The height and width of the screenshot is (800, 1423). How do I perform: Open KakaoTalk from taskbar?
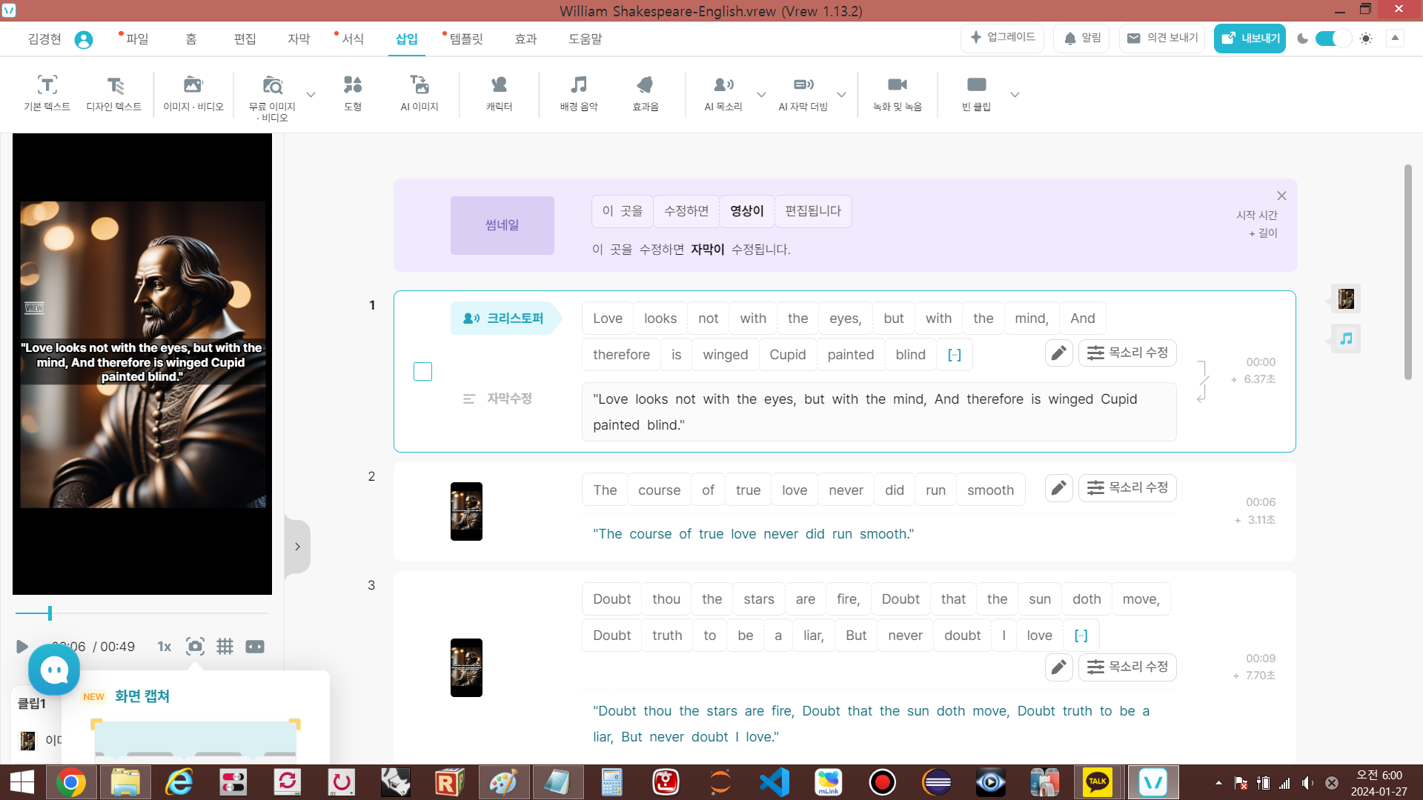[x=1098, y=782]
